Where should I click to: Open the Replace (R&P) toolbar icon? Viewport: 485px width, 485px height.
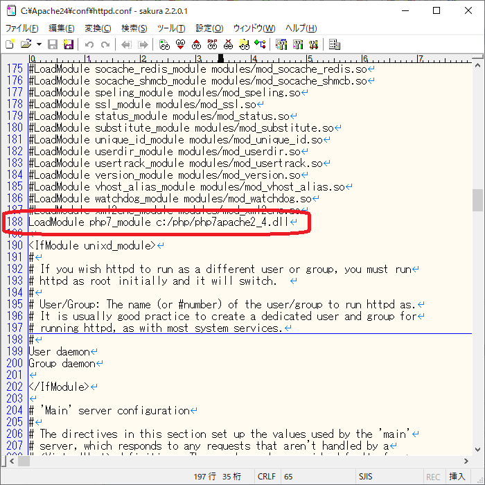point(212,44)
